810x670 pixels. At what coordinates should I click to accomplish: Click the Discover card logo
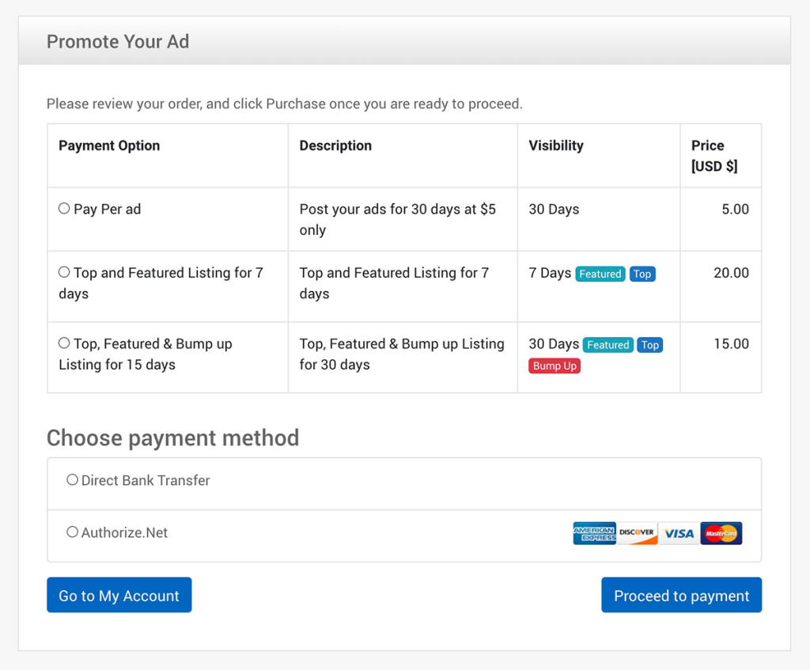coord(637,533)
